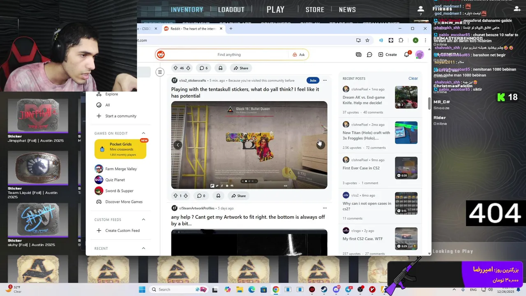Open the Windows Start menu
The height and width of the screenshot is (296, 526).
click(x=142, y=289)
